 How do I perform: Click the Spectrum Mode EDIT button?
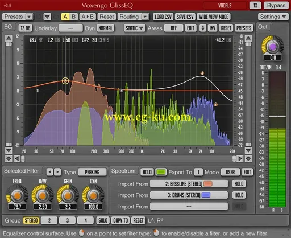[247, 172]
